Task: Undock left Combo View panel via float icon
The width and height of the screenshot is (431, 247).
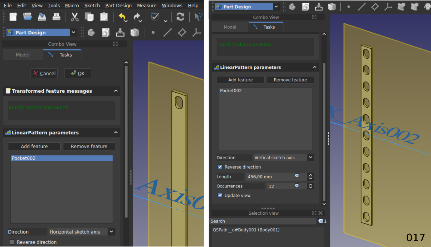Action: tap(115, 44)
